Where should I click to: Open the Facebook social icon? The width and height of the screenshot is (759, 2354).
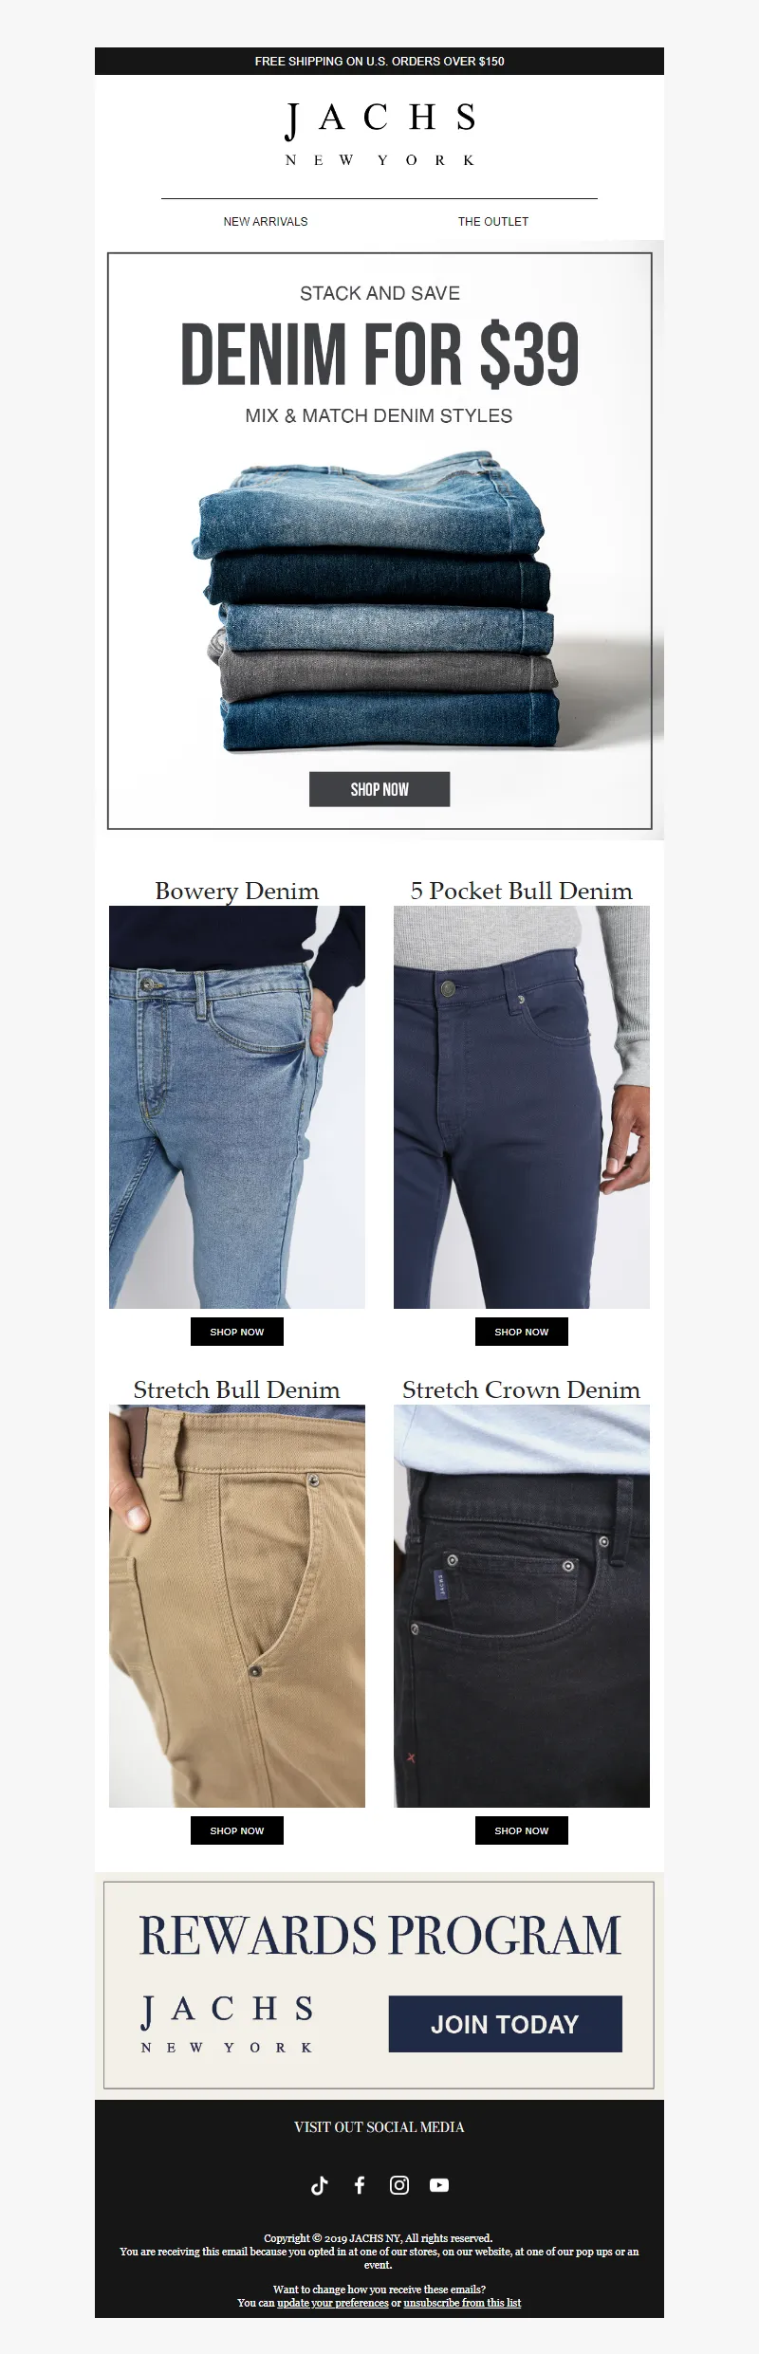point(360,2185)
